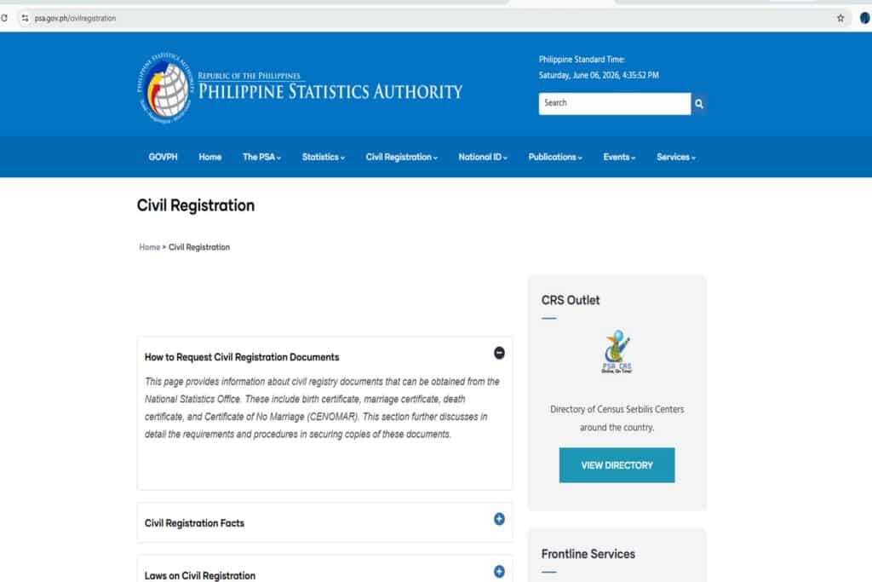
Task: Go to Home in the navigation bar
Action: click(209, 157)
